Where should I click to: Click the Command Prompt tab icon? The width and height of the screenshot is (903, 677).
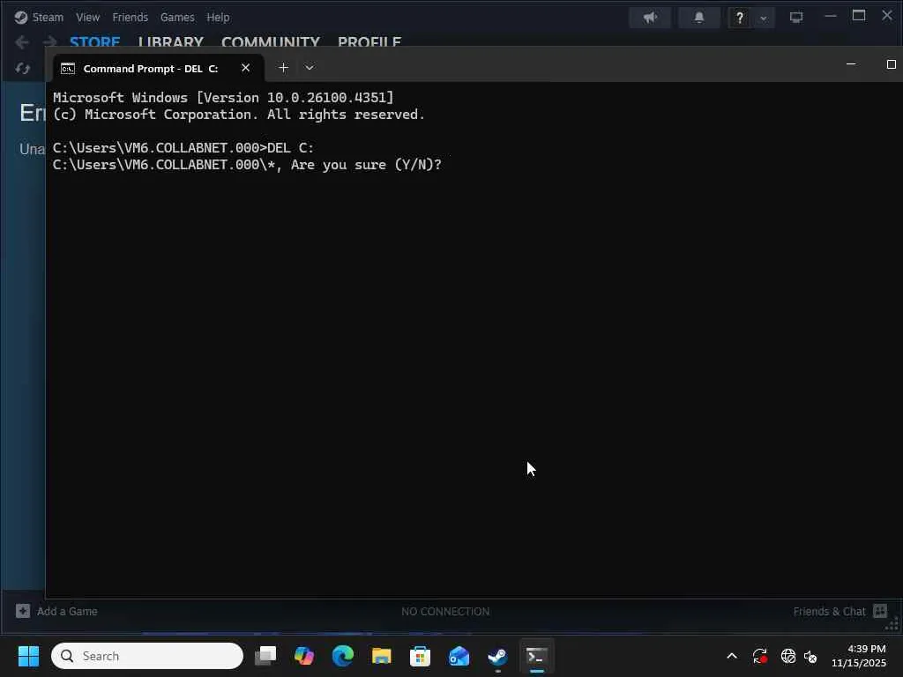(x=68, y=69)
